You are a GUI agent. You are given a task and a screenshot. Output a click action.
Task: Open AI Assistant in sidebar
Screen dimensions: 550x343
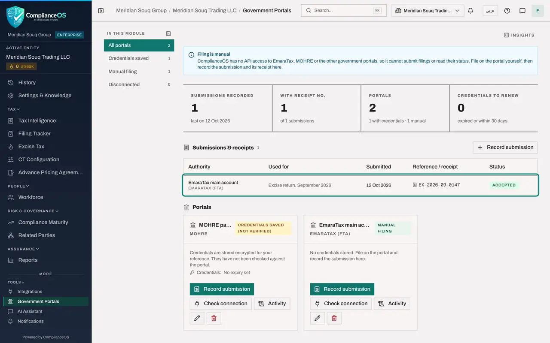(x=46, y=311)
